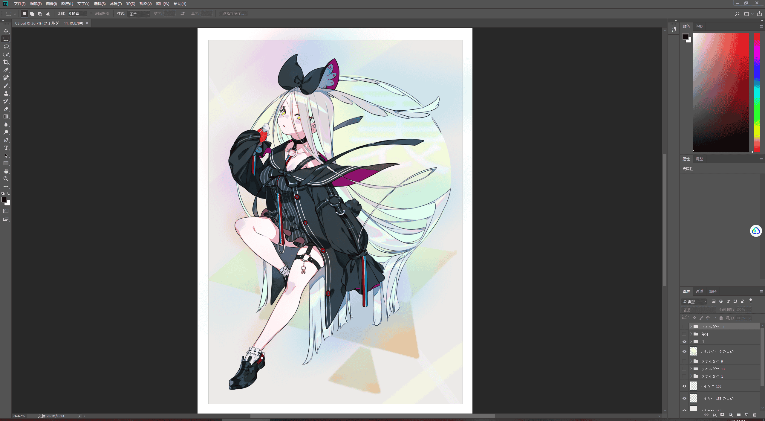
Task: Click the Add to selection button
Action: (32, 14)
